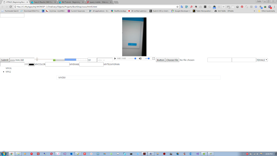Focus the yyyy/mm/dd date field

coord(22,60)
